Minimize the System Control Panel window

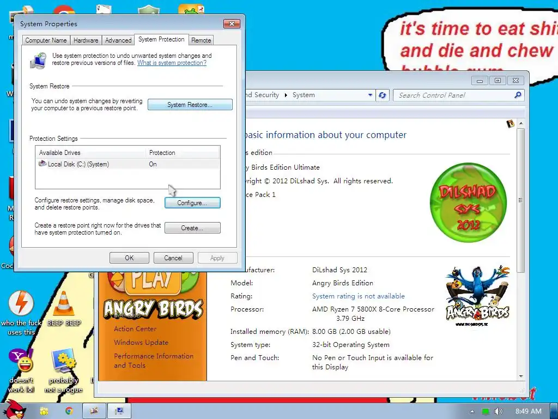[x=480, y=81]
